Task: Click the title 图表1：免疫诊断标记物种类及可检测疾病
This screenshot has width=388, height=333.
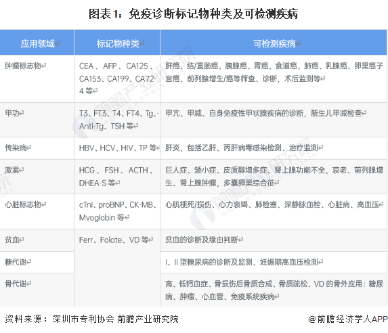Action: tap(193, 14)
